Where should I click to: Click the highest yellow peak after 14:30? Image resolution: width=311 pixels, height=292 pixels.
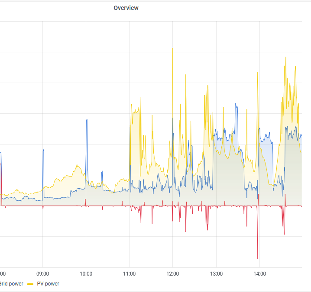[x=285, y=57]
